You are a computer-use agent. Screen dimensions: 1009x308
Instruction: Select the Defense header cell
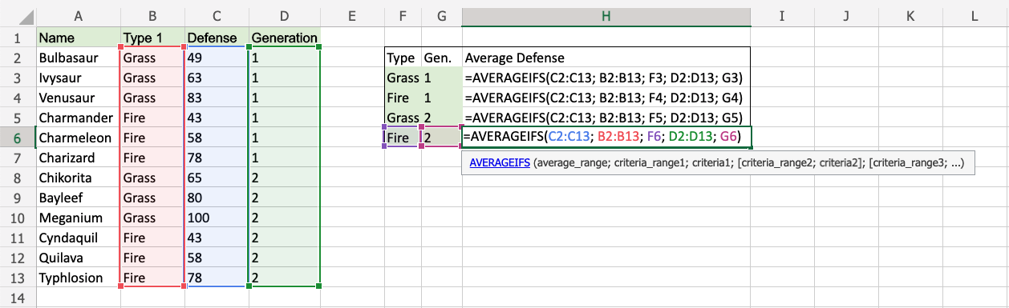(x=217, y=38)
